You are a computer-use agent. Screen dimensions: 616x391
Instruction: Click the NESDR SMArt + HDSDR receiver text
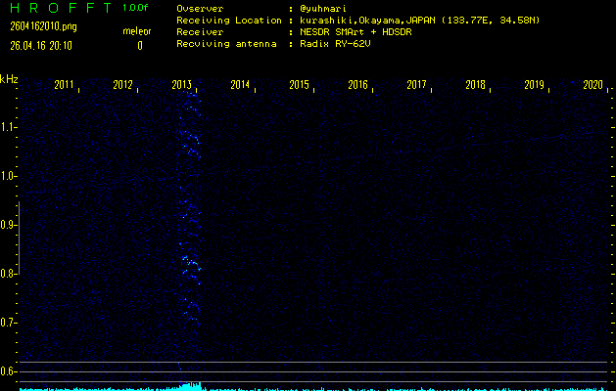click(354, 31)
